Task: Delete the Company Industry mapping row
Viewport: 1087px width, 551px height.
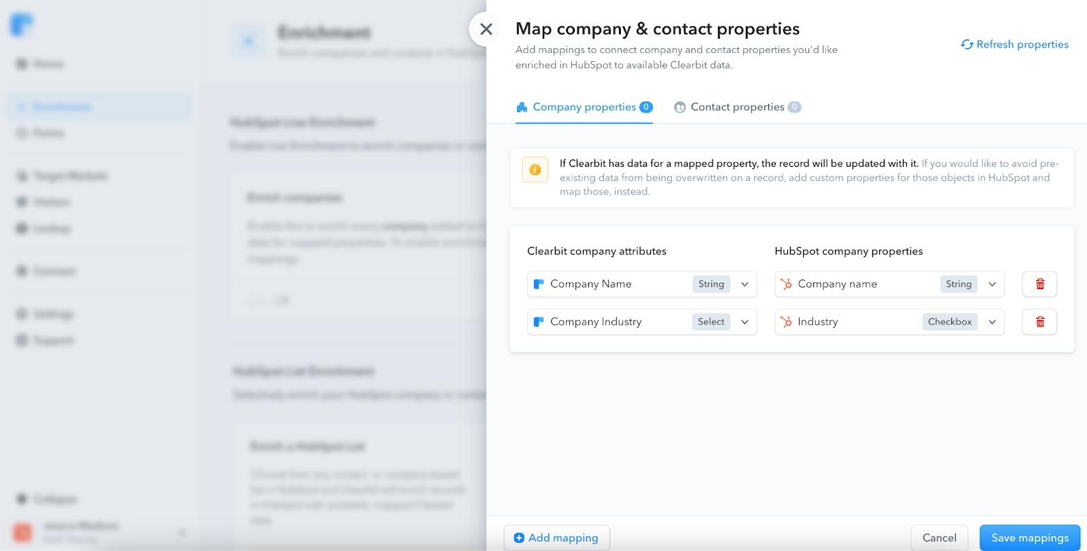Action: coord(1039,322)
